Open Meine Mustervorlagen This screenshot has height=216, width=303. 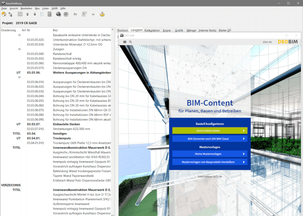coord(210,154)
